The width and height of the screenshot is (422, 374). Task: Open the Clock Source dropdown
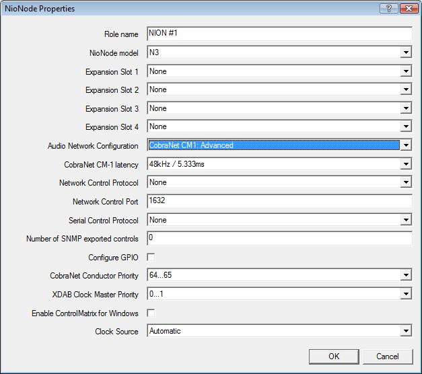pyautogui.click(x=406, y=331)
